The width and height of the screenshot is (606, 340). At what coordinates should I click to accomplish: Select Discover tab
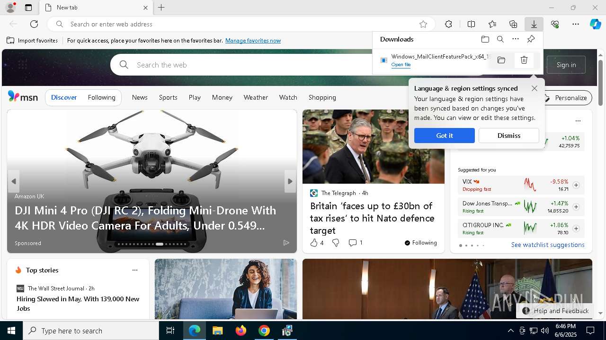click(64, 97)
